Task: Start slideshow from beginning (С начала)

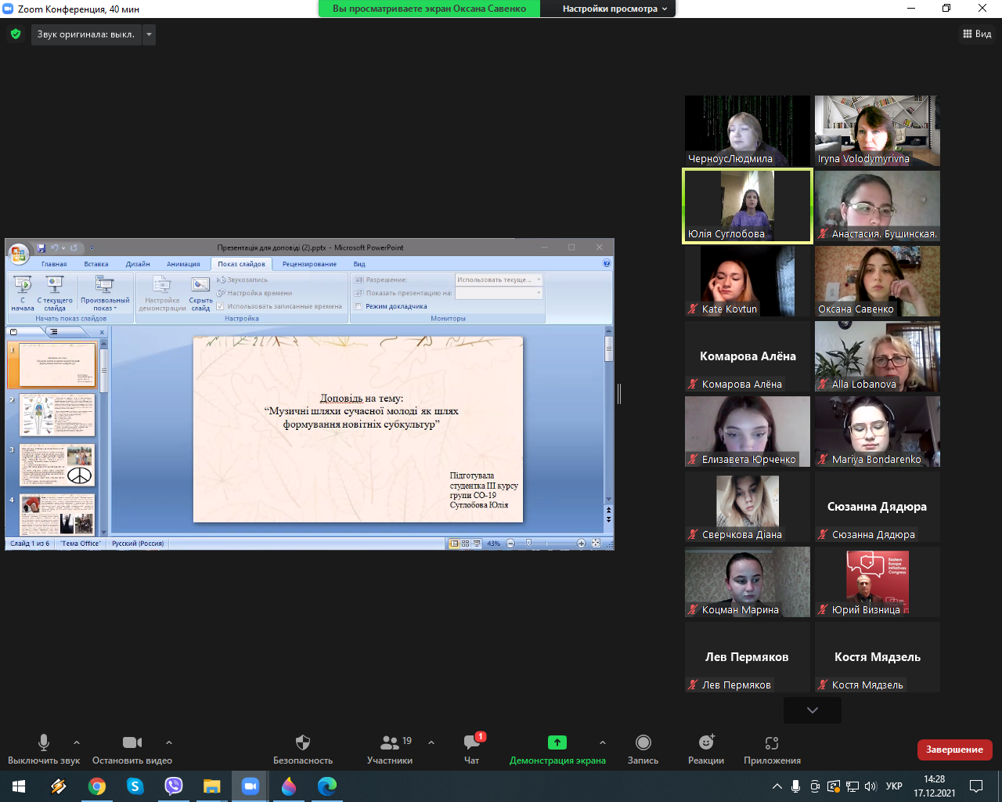Action: (x=23, y=294)
